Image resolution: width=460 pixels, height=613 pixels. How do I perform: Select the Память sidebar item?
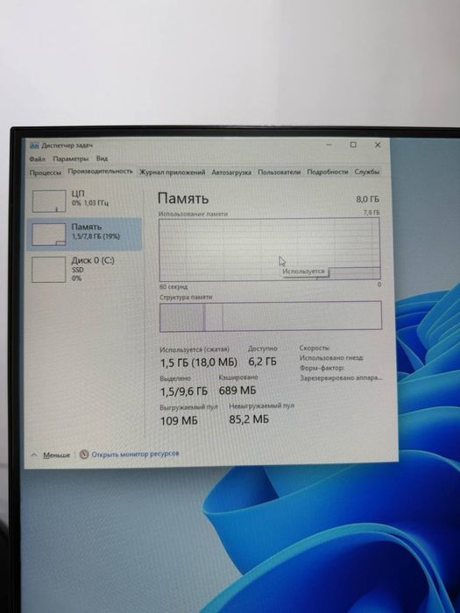pos(84,234)
